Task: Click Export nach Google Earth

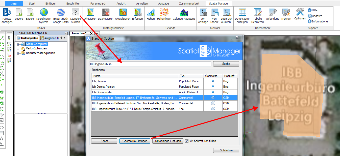Action: tap(60, 15)
